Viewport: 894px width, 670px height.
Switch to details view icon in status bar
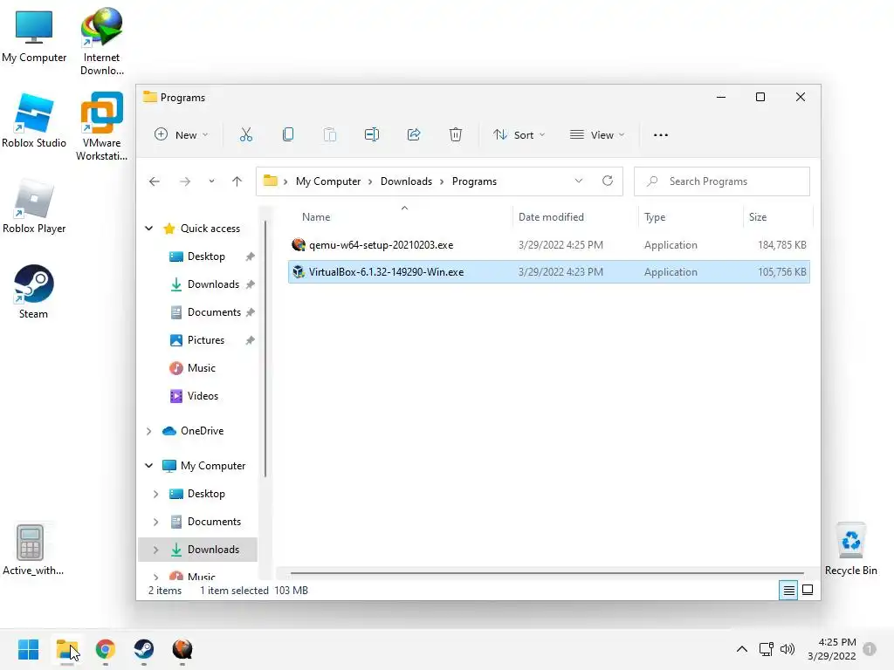click(x=788, y=591)
